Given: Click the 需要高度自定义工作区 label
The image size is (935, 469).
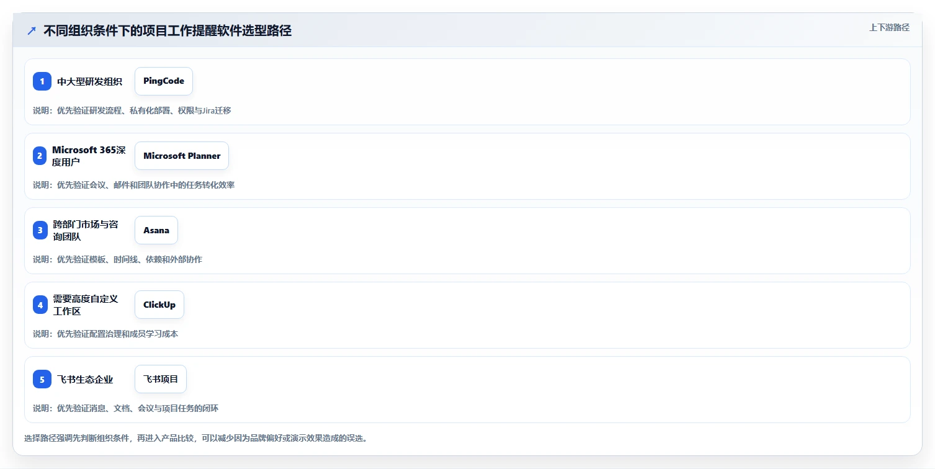Looking at the screenshot, I should [x=85, y=305].
